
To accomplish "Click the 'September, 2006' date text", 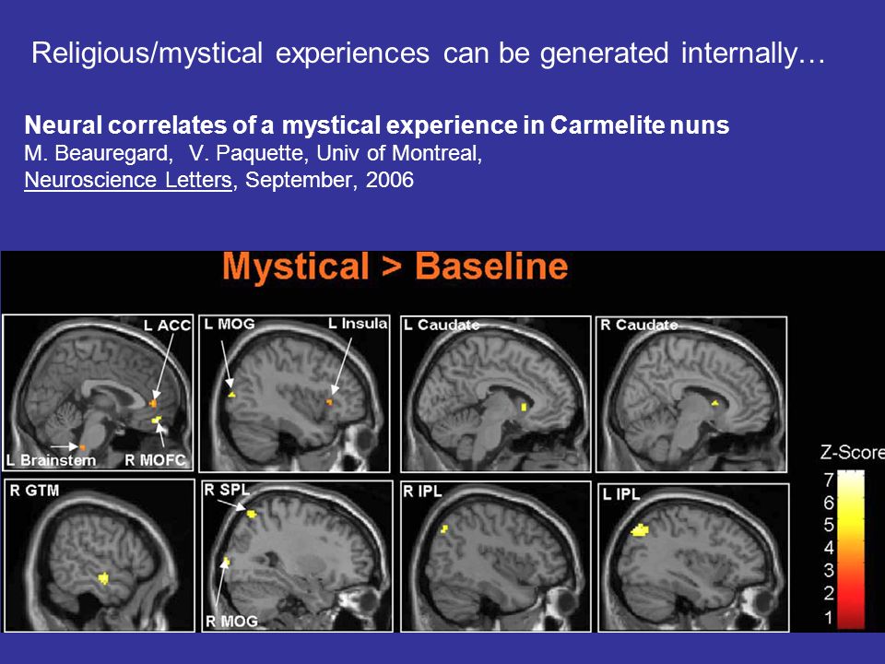I will pyautogui.click(x=329, y=180).
